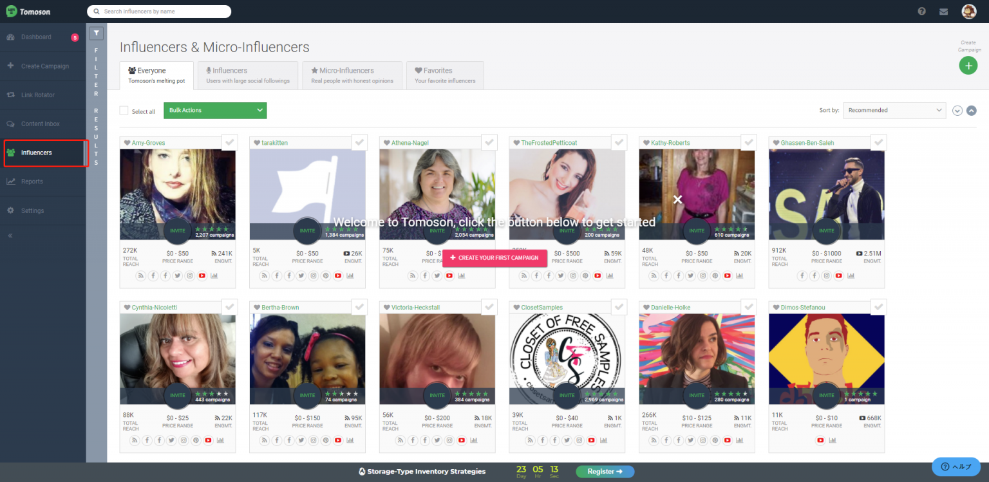The image size is (989, 482).
Task: Check the select mark on Amy-Groves card
Action: 229,142
